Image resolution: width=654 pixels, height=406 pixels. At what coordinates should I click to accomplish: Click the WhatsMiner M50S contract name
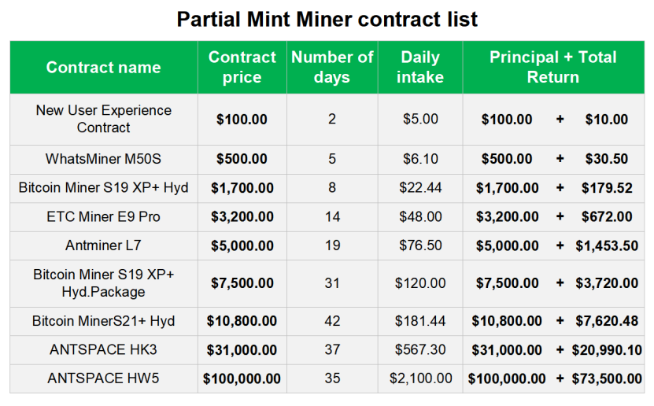click(x=103, y=159)
